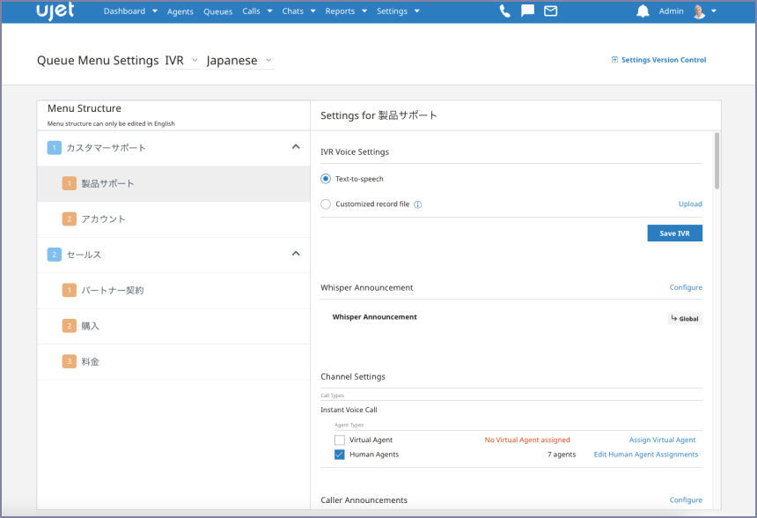This screenshot has height=518, width=757.
Task: Go to the Agents page
Action: point(180,11)
